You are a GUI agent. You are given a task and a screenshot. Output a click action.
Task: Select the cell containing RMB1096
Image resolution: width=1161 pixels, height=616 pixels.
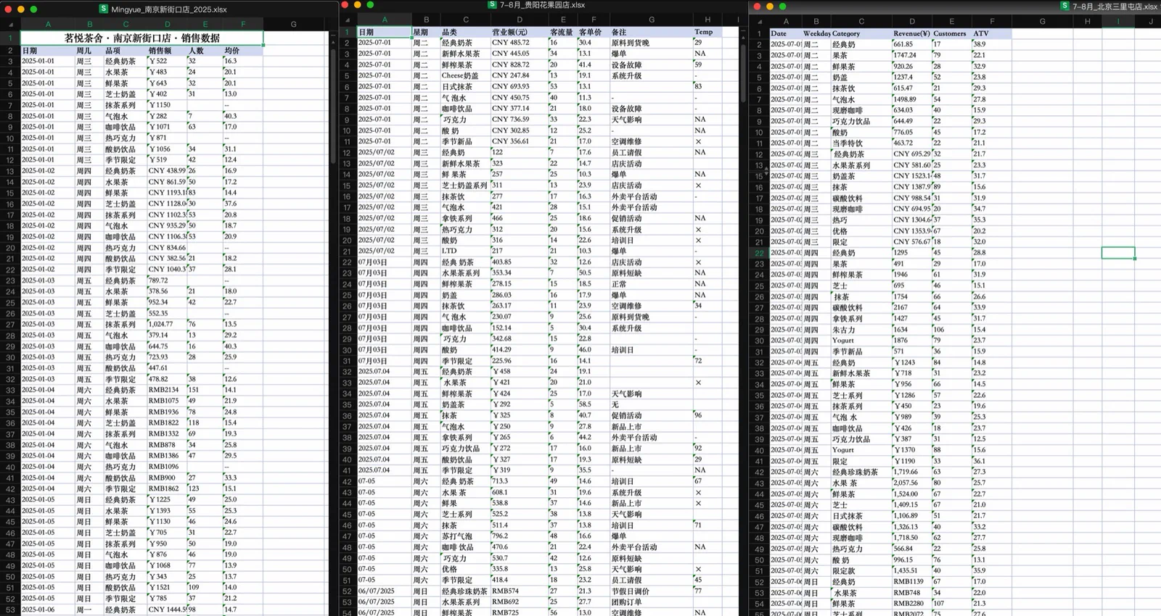(x=167, y=467)
